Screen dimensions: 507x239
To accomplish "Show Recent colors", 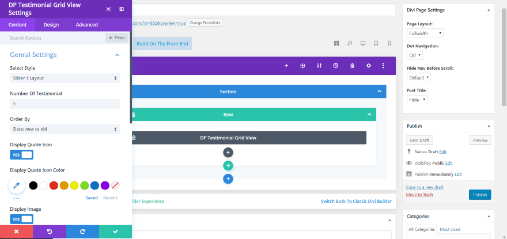I will [110, 198].
